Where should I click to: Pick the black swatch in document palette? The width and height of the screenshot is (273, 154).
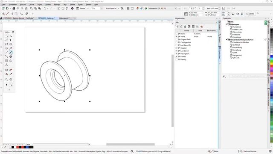point(13,147)
